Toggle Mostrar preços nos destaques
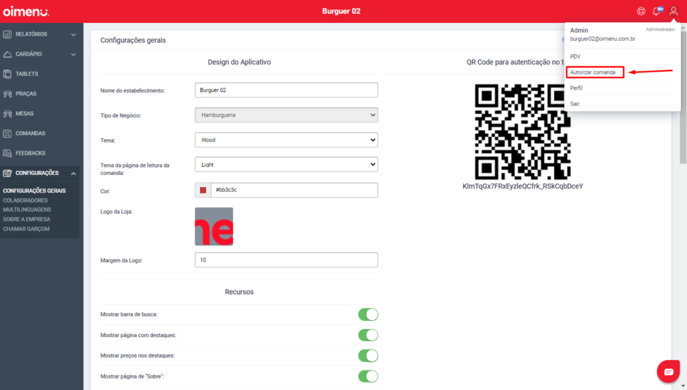 click(368, 355)
